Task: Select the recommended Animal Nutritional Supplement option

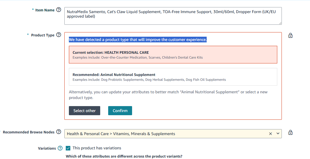Action: (x=173, y=77)
